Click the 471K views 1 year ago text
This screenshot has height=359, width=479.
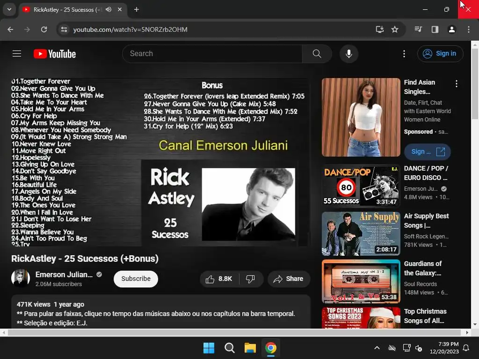(51, 304)
